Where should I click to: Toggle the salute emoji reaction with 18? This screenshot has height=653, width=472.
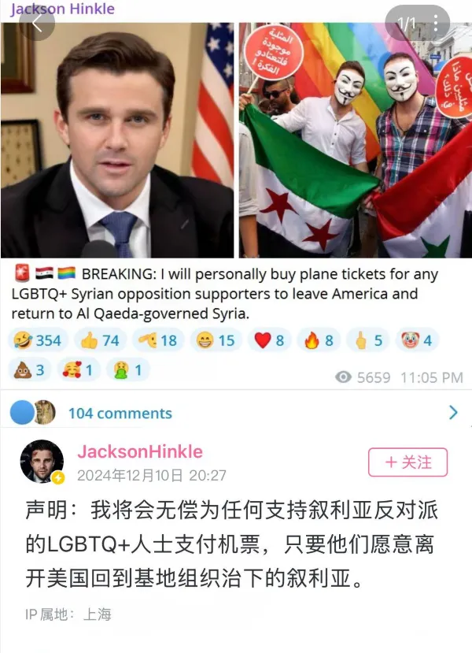(158, 340)
